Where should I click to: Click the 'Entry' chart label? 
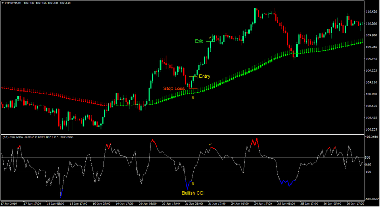(205, 76)
